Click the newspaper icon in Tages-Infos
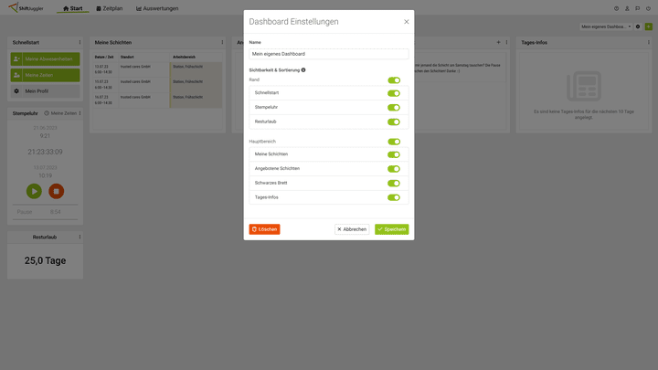This screenshot has height=370, width=658. click(584, 86)
